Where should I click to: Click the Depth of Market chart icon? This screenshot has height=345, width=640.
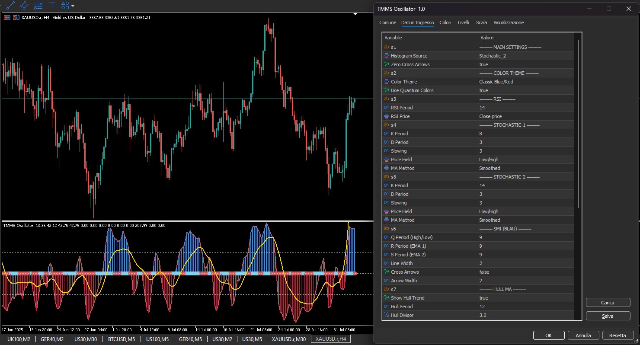pos(16,18)
